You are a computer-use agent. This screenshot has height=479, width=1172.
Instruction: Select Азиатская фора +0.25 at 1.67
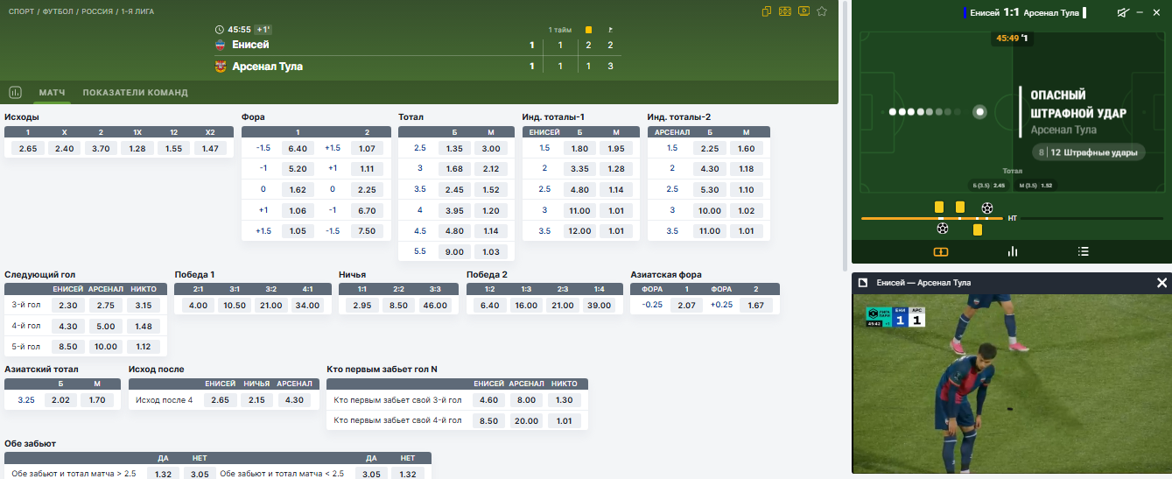coord(756,306)
